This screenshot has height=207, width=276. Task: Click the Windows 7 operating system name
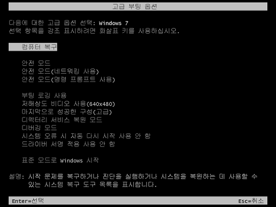coord(114,23)
